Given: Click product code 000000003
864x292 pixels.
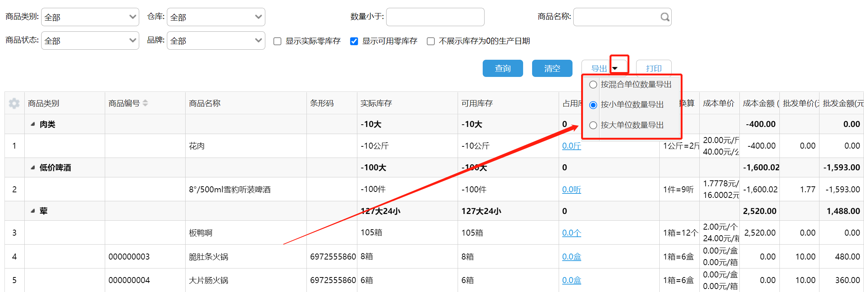Looking at the screenshot, I should (x=129, y=257).
